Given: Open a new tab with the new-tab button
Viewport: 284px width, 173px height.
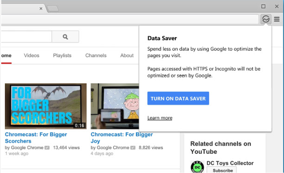Looking at the screenshot, I should pyautogui.click(x=53, y=9).
